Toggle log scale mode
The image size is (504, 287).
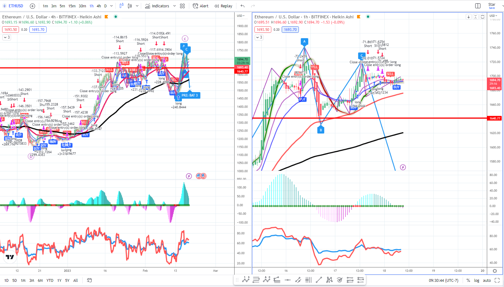[x=477, y=280]
